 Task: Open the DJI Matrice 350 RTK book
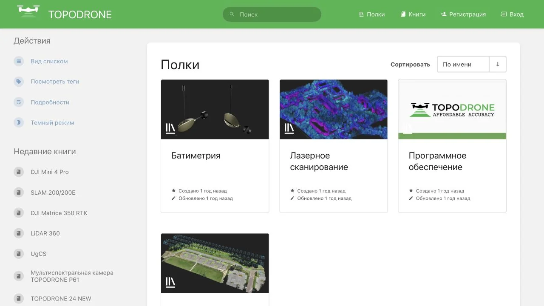59,213
